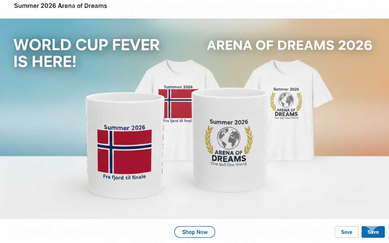Click the globe logo on the right mug
The width and height of the screenshot is (389, 243).
[229, 138]
